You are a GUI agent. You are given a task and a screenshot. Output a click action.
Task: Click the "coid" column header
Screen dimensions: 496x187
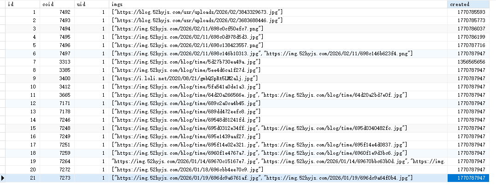57,4
